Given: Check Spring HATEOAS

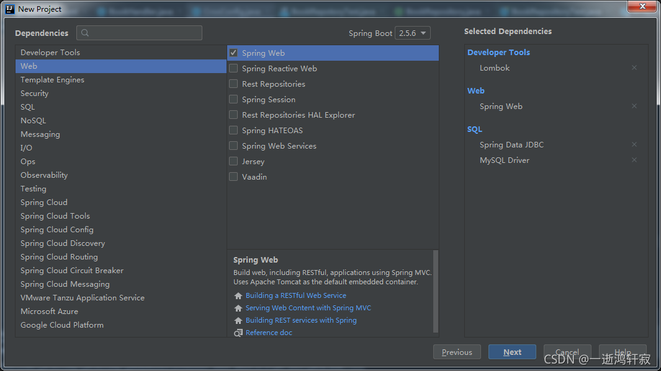Looking at the screenshot, I should 233,131.
